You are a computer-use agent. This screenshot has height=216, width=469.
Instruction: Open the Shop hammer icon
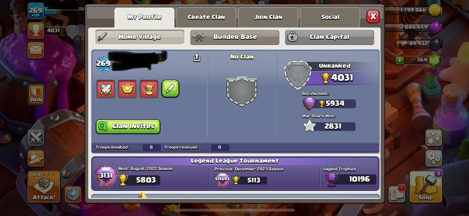click(x=425, y=187)
